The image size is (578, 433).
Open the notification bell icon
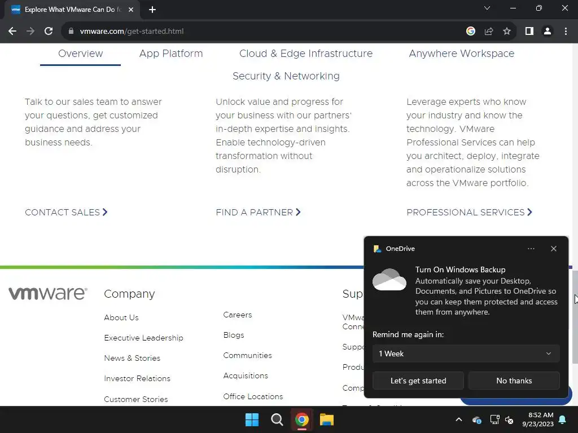(563, 419)
